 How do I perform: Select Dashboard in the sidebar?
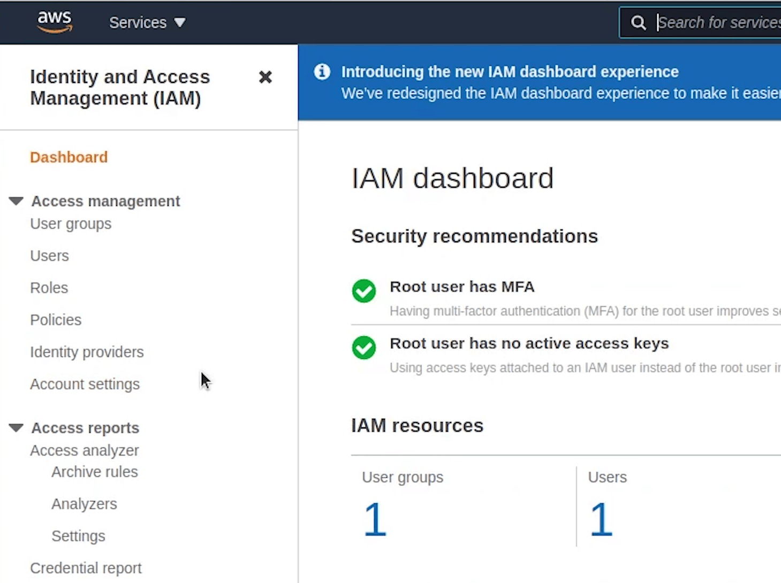(x=69, y=157)
